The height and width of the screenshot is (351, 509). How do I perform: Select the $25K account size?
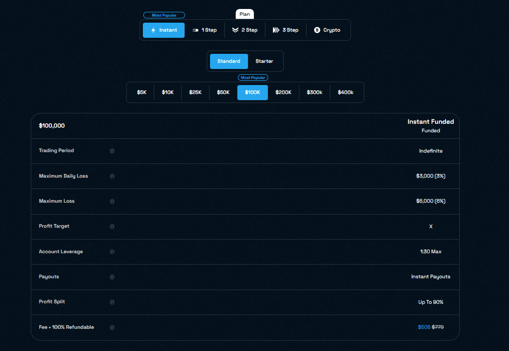coord(195,93)
